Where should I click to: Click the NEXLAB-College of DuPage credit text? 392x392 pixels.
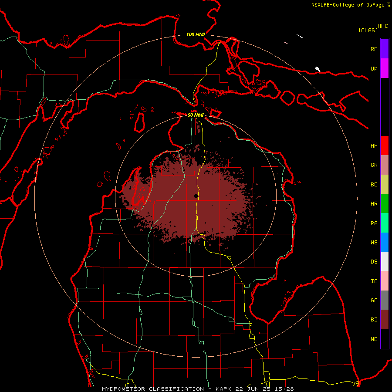[348, 5]
